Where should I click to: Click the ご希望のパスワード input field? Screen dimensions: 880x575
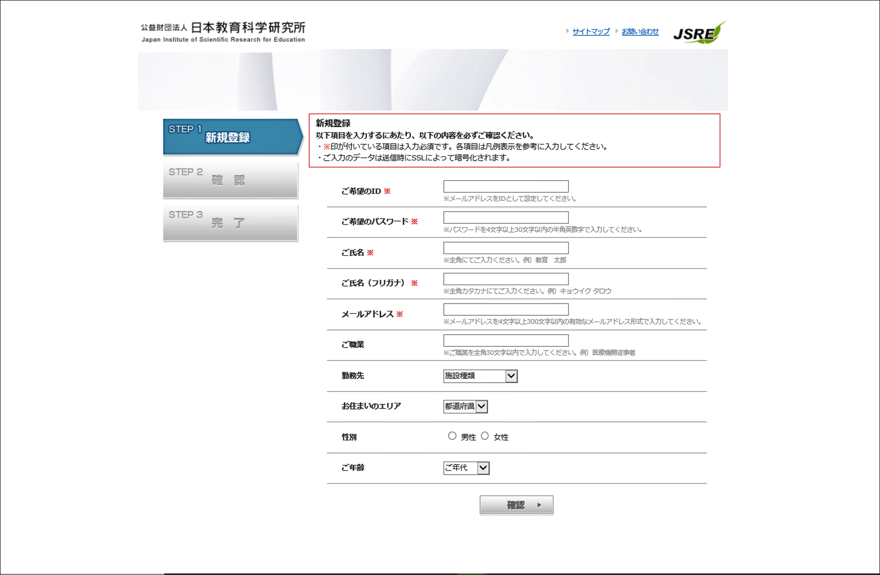505,217
